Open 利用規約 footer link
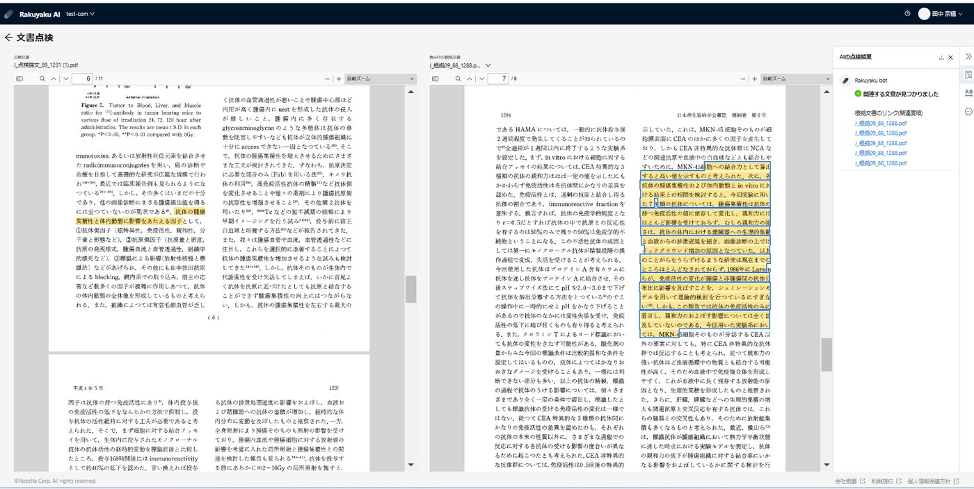The height and width of the screenshot is (489, 974). click(886, 481)
